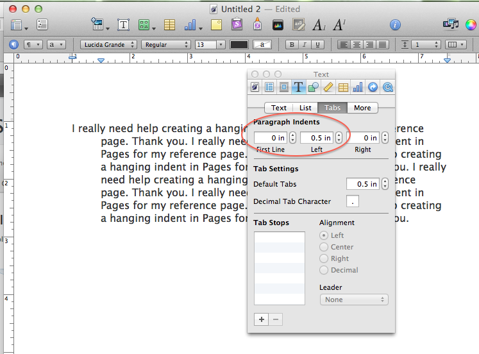Open the Chart inspector in panel
479x354 pixels.
pyautogui.click(x=358, y=87)
